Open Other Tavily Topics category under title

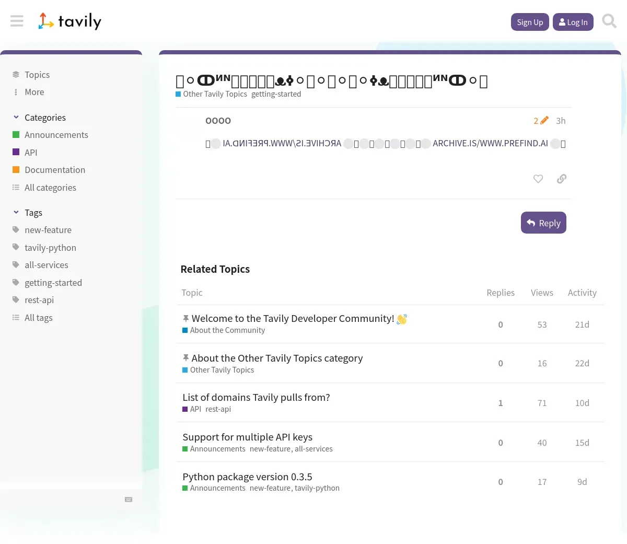tap(211, 94)
